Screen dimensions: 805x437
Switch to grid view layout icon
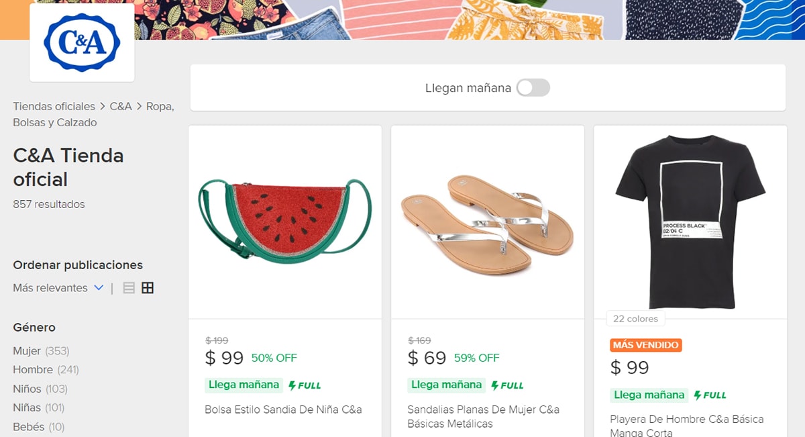coord(148,288)
